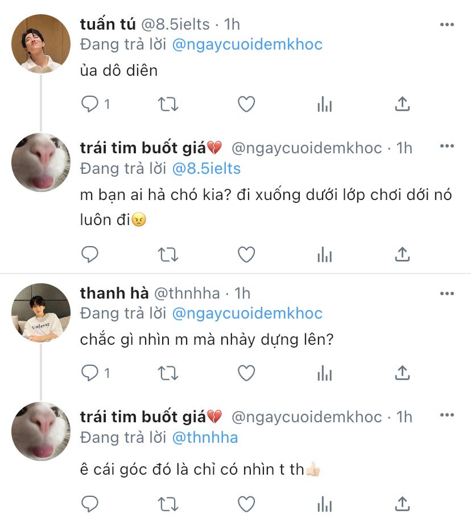Viewport: 471px width, 518px height.
Task: Open more options on the "ê cái góc" reply
Action: (x=447, y=417)
